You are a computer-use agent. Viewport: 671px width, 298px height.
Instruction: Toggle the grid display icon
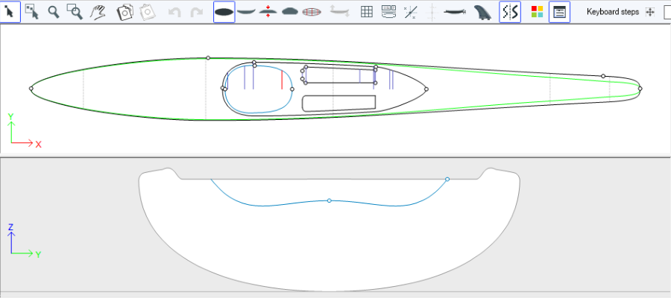pos(367,12)
